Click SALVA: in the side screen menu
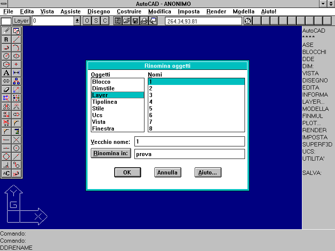Screen dimensions: 335x251 [x=312, y=173]
